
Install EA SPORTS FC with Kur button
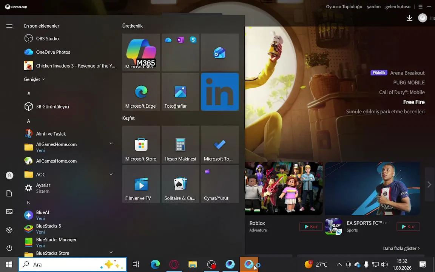point(408,227)
